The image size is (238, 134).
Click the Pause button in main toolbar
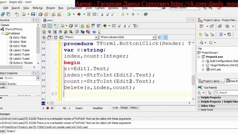89,15
